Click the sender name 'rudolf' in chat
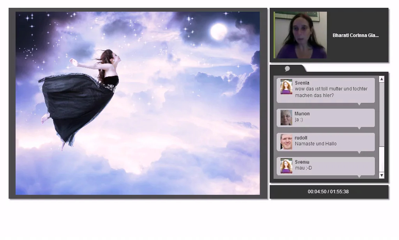Viewport: 399px width, 240px height. pyautogui.click(x=301, y=138)
